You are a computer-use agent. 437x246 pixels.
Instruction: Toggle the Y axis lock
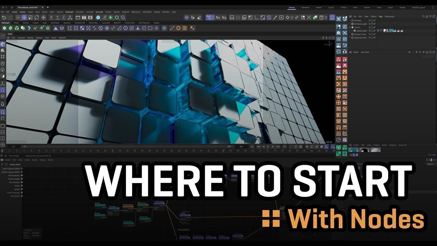coord(58,17)
